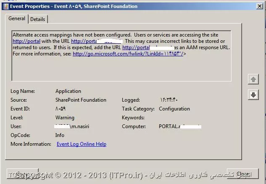
Task: Click the Logged time value
Action: click(169, 100)
